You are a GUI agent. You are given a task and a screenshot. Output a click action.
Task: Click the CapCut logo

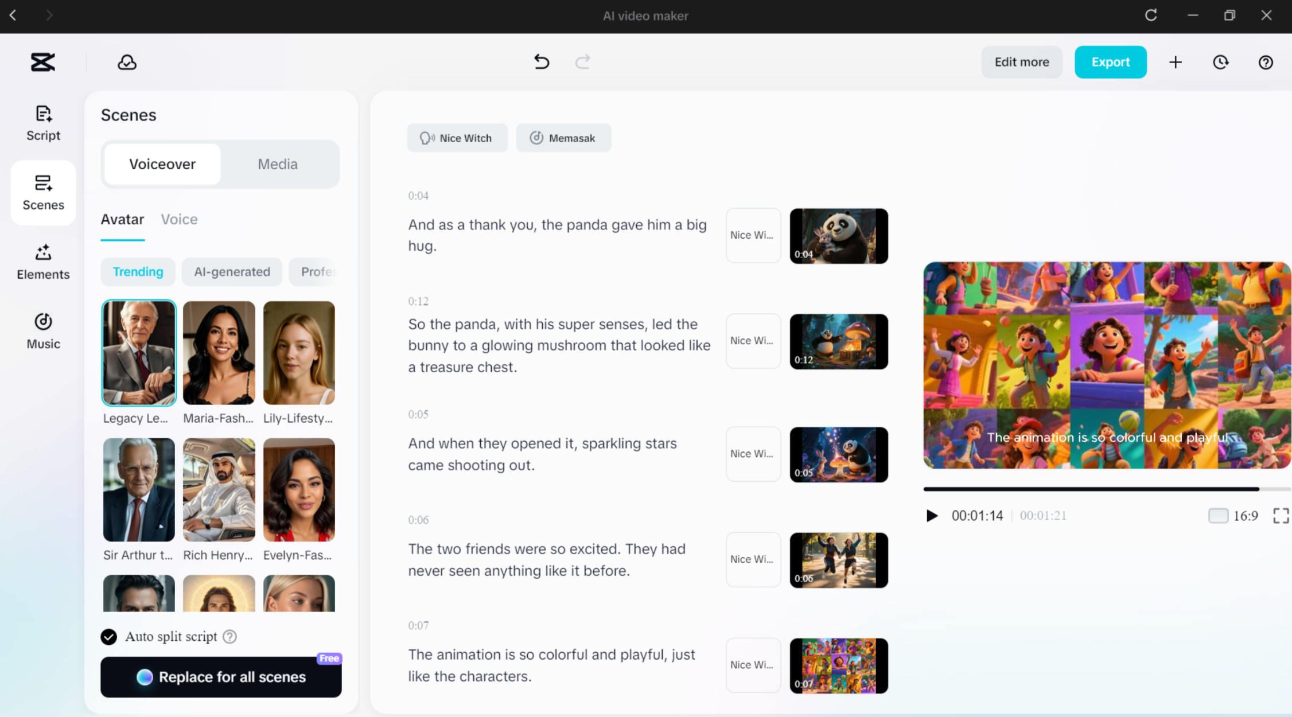coord(43,61)
